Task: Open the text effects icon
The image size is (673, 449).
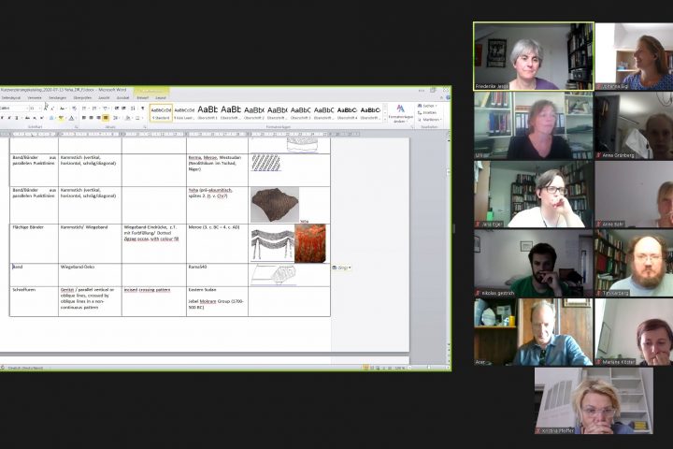Action: 51,118
